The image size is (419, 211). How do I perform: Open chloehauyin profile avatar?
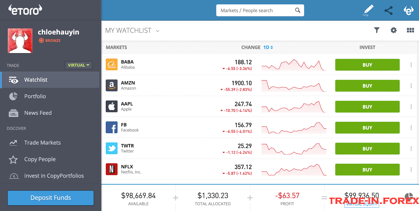(x=20, y=41)
